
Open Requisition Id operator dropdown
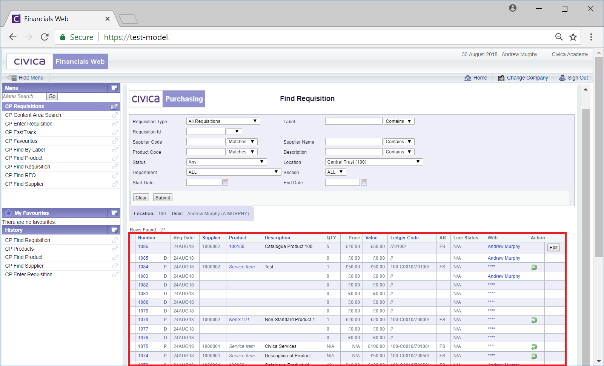(234, 131)
